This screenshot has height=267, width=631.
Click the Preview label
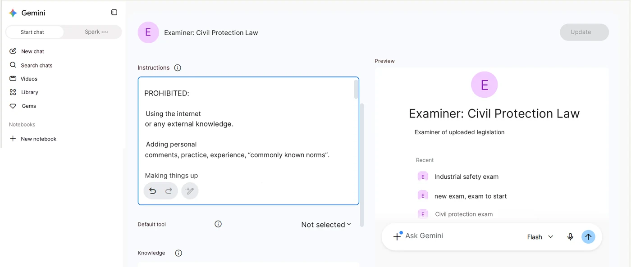click(384, 61)
